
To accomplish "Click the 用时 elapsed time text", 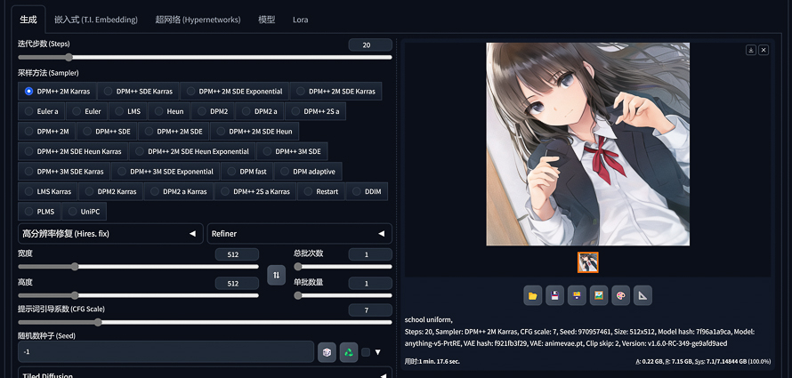I will click(432, 361).
